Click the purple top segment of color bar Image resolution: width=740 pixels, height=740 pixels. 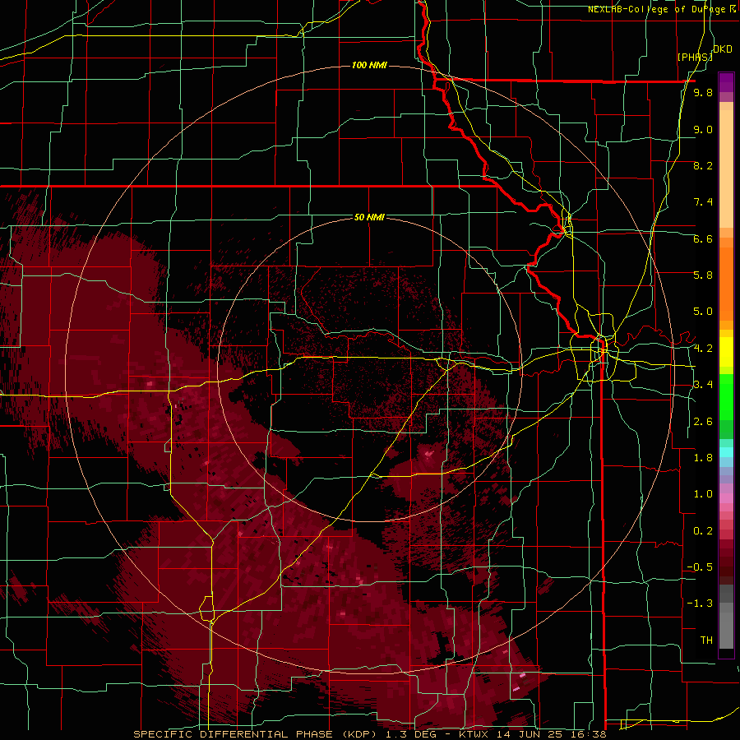[x=726, y=82]
